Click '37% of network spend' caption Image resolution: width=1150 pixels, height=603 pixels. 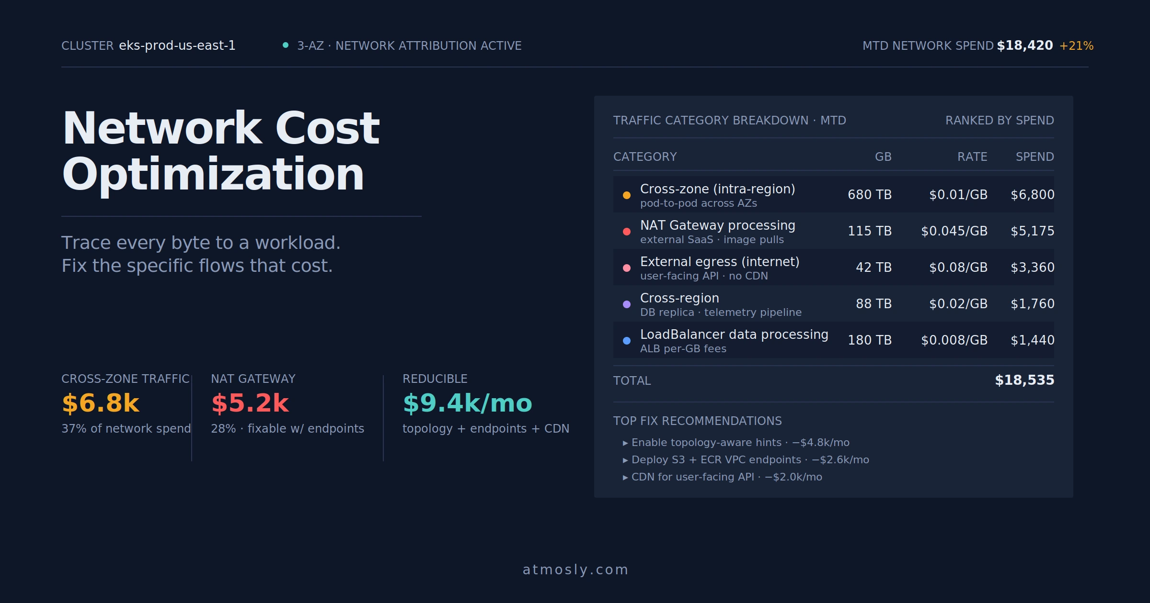coord(126,428)
